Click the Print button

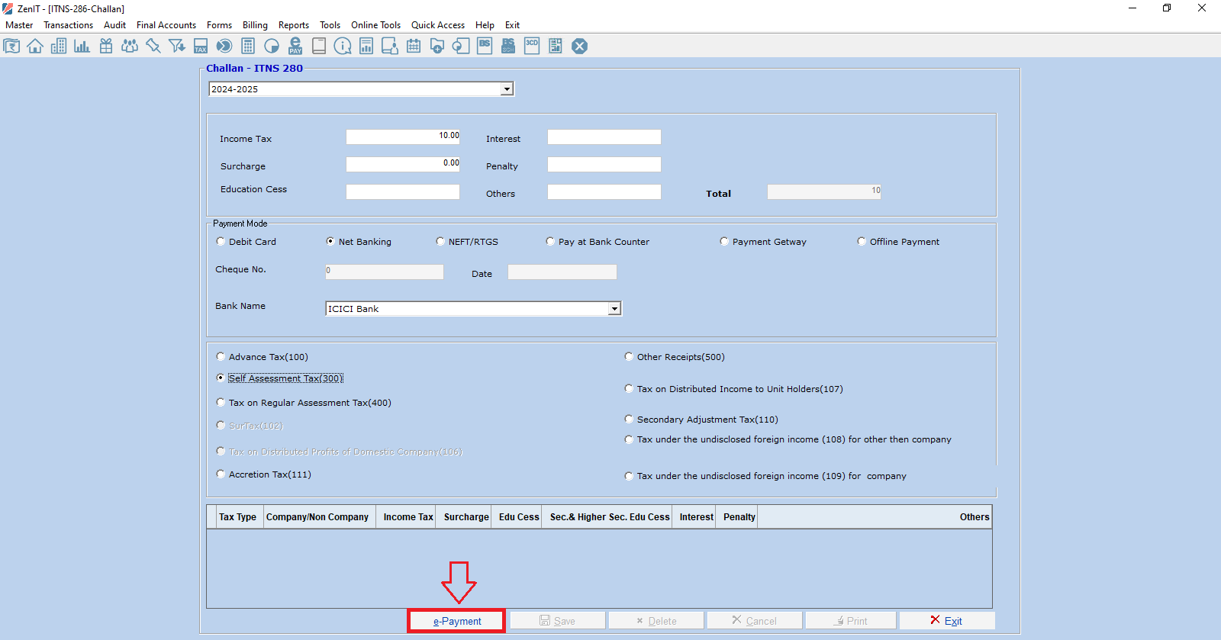(851, 621)
